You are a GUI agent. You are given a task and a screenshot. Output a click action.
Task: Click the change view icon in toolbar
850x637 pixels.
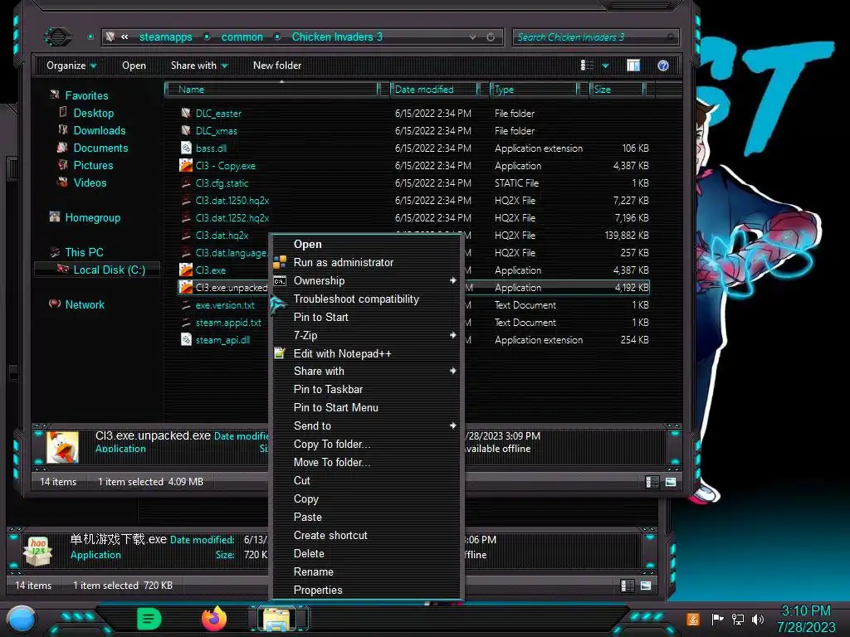pyautogui.click(x=587, y=66)
